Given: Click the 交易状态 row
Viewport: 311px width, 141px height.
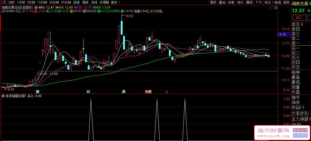Looking at the screenshot, I should tap(301, 114).
